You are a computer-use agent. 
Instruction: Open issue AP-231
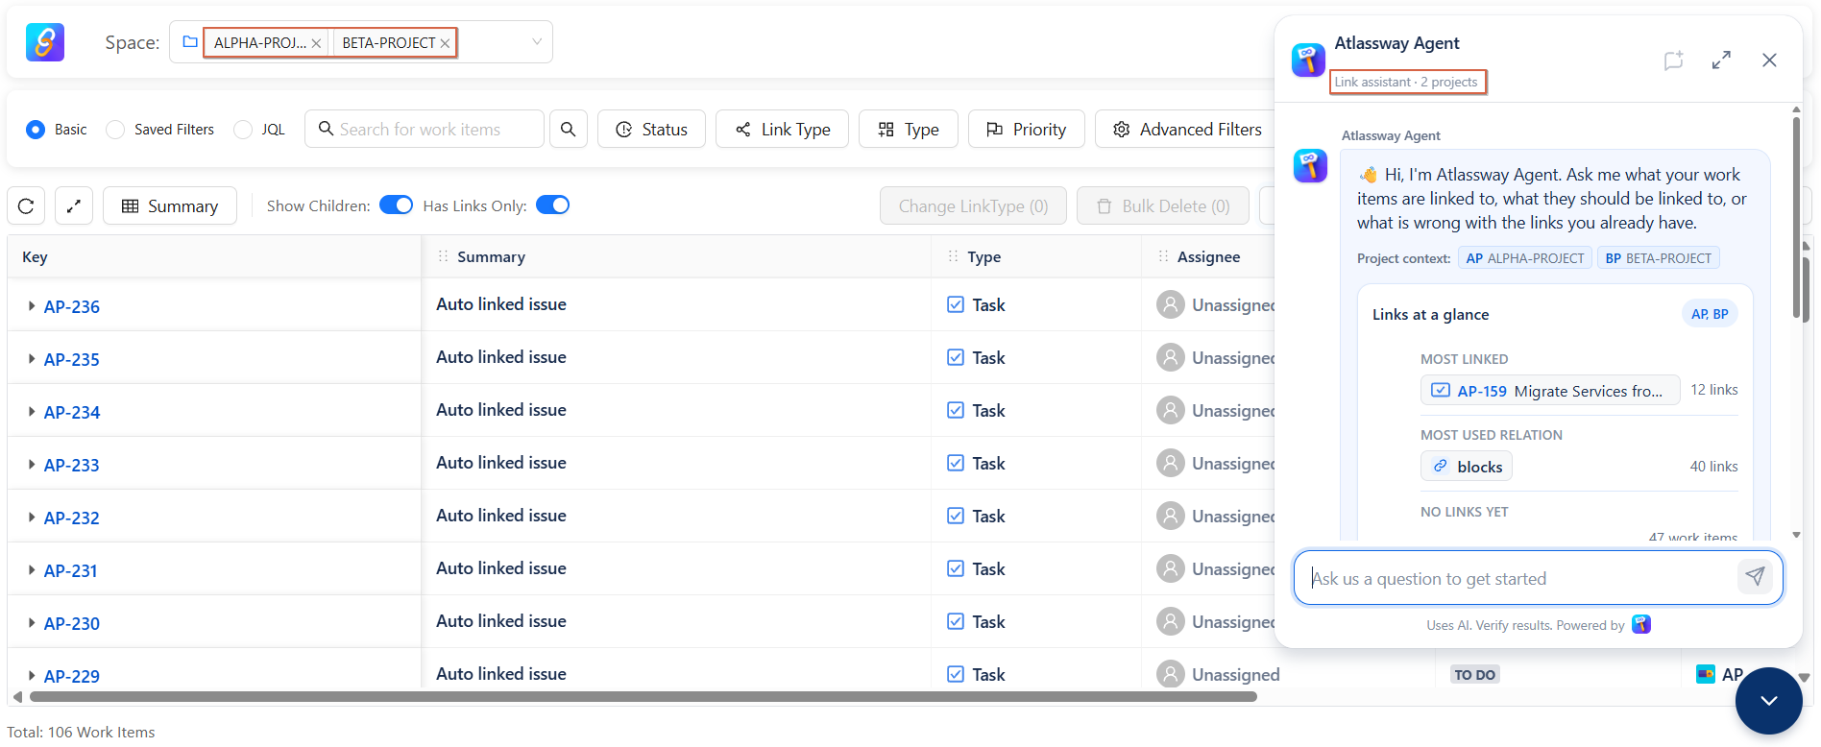pos(71,571)
